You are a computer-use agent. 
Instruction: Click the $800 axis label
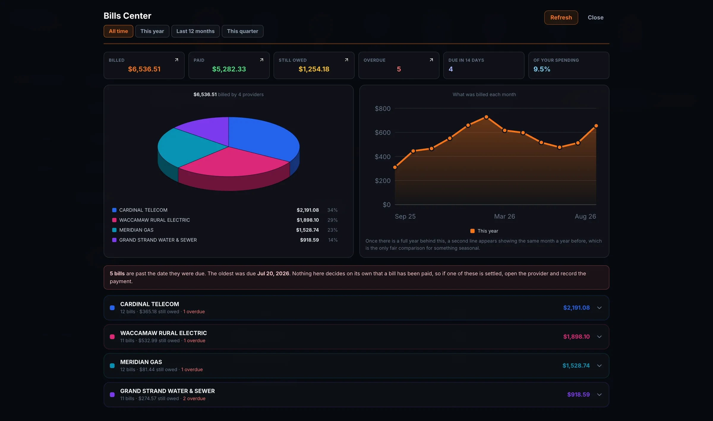click(x=383, y=109)
